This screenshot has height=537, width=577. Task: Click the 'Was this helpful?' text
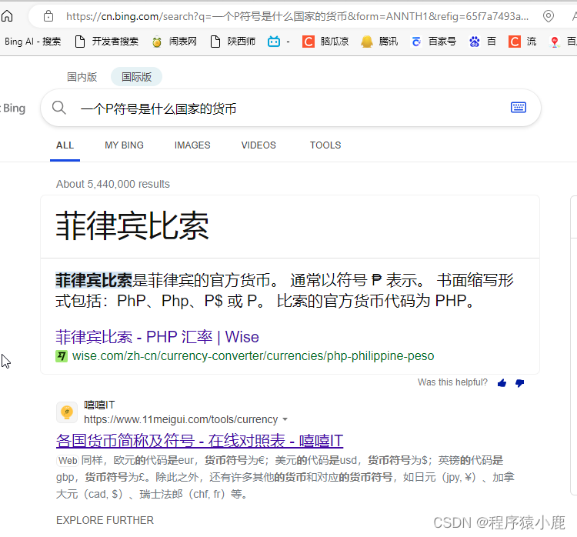452,382
